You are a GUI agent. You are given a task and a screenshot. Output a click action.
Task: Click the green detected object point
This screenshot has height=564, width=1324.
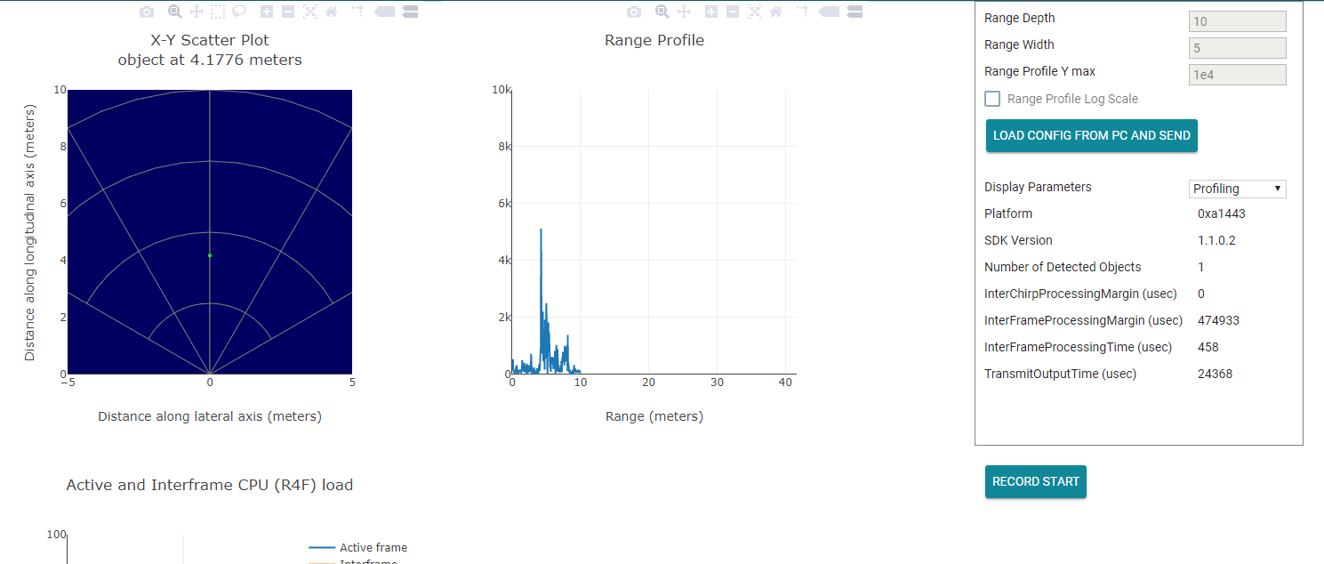click(210, 255)
